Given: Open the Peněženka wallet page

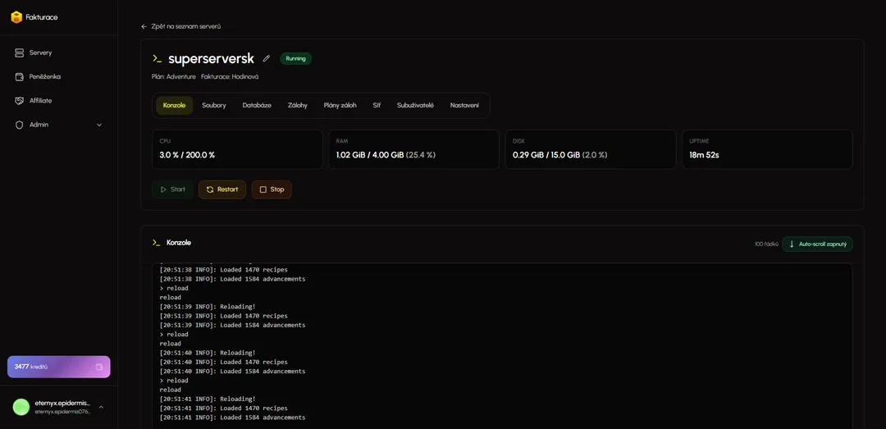Looking at the screenshot, I should pos(44,76).
